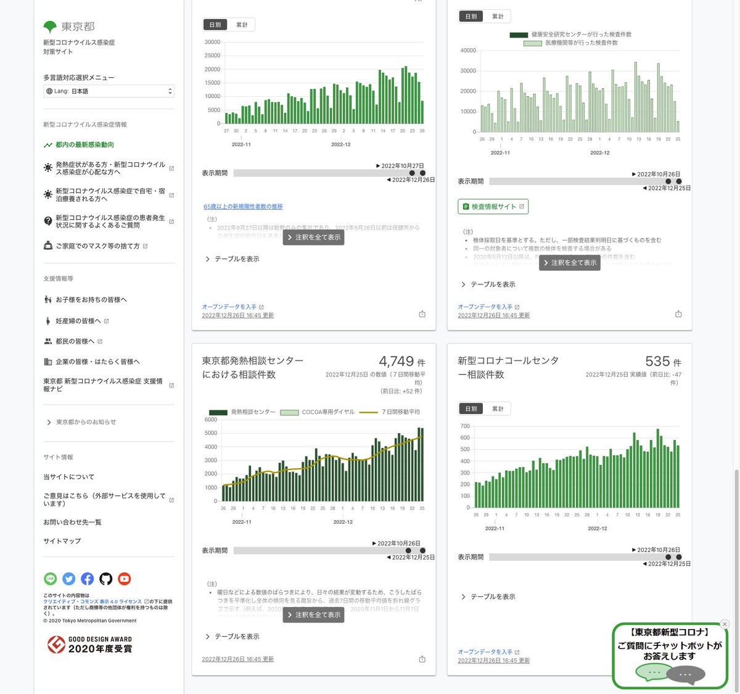Select 日別 toggle on 検査件数 chart
This screenshot has width=740, height=694.
(x=471, y=17)
